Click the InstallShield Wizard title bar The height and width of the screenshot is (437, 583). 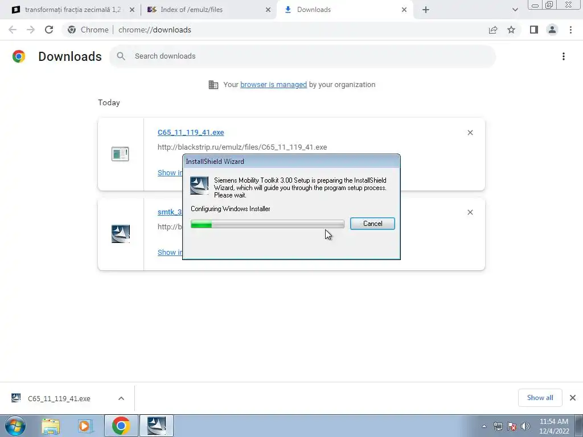coord(291,161)
